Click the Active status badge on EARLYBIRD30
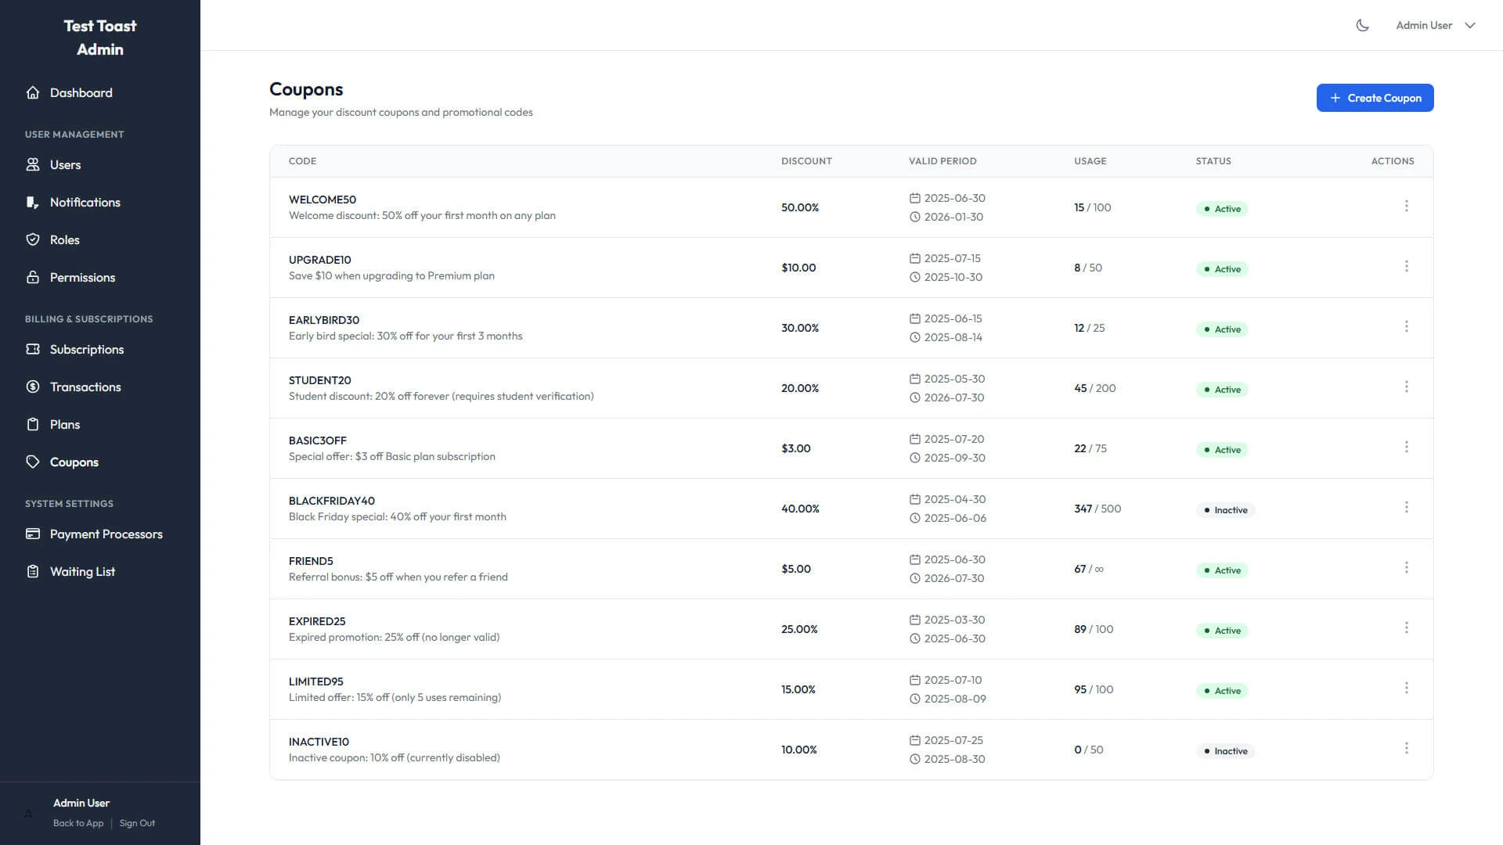Viewport: 1503px width, 845px height. pyautogui.click(x=1222, y=329)
